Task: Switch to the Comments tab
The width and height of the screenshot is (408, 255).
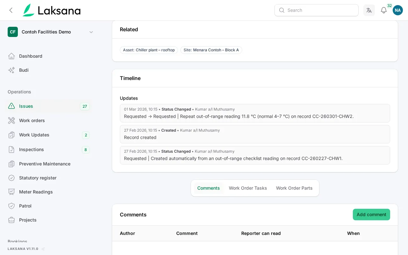Action: point(208,188)
